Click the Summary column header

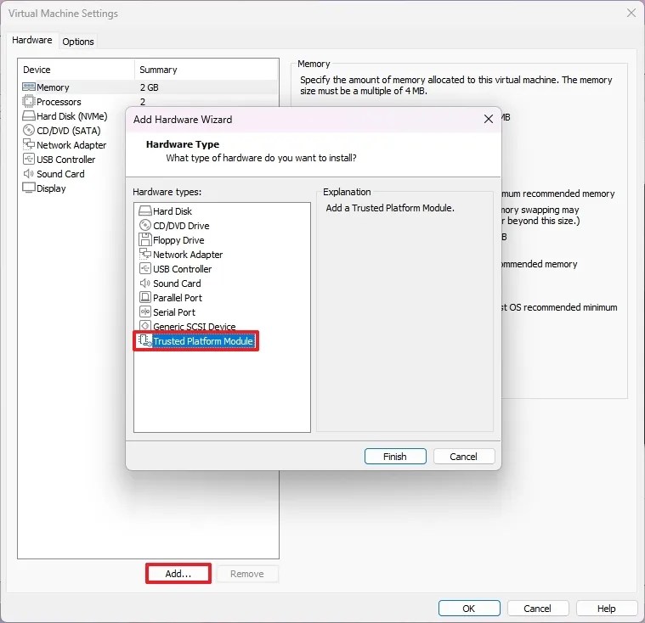coord(206,70)
